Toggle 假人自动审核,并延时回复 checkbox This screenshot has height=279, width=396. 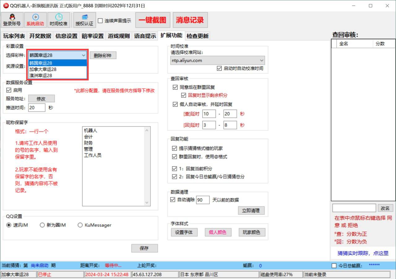[x=175, y=104]
